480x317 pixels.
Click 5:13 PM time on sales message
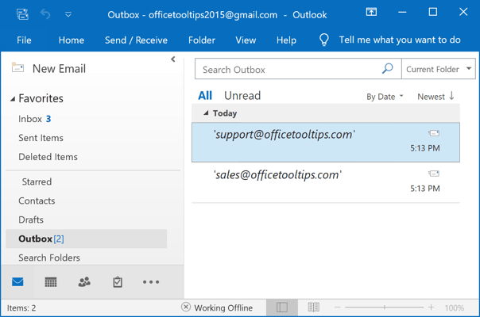[x=425, y=189]
